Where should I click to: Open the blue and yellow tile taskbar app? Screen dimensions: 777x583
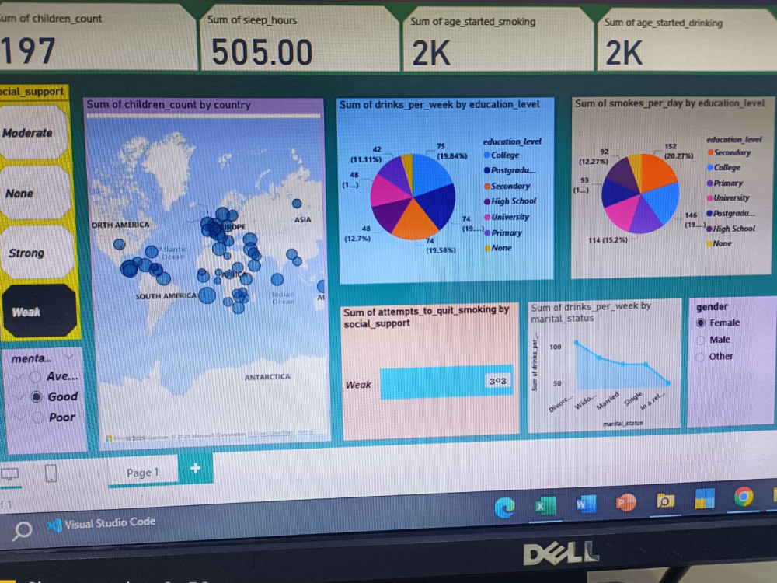[704, 499]
